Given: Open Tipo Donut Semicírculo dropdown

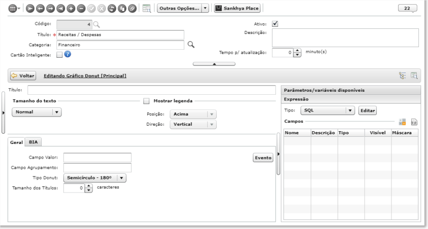Looking at the screenshot, I should coord(95,178).
